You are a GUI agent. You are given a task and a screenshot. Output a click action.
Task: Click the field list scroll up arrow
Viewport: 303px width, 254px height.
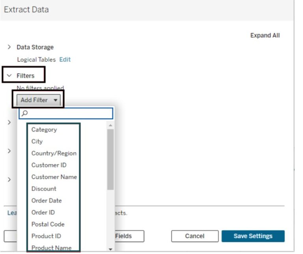pyautogui.click(x=110, y=125)
